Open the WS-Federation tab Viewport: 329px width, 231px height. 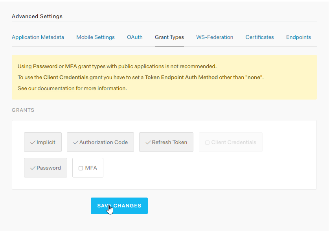215,37
